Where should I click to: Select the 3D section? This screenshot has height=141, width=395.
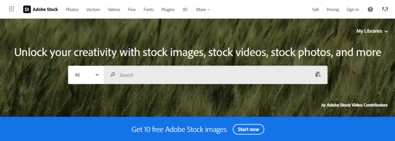tap(185, 10)
